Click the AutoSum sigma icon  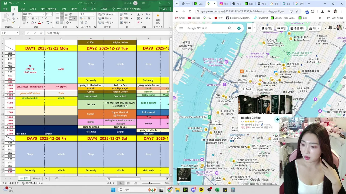(x=138, y=14)
